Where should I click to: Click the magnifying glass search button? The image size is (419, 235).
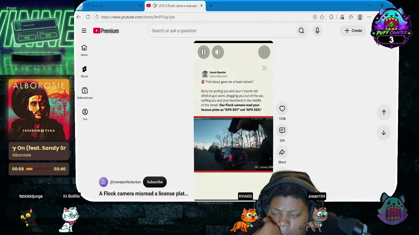pyautogui.click(x=301, y=31)
